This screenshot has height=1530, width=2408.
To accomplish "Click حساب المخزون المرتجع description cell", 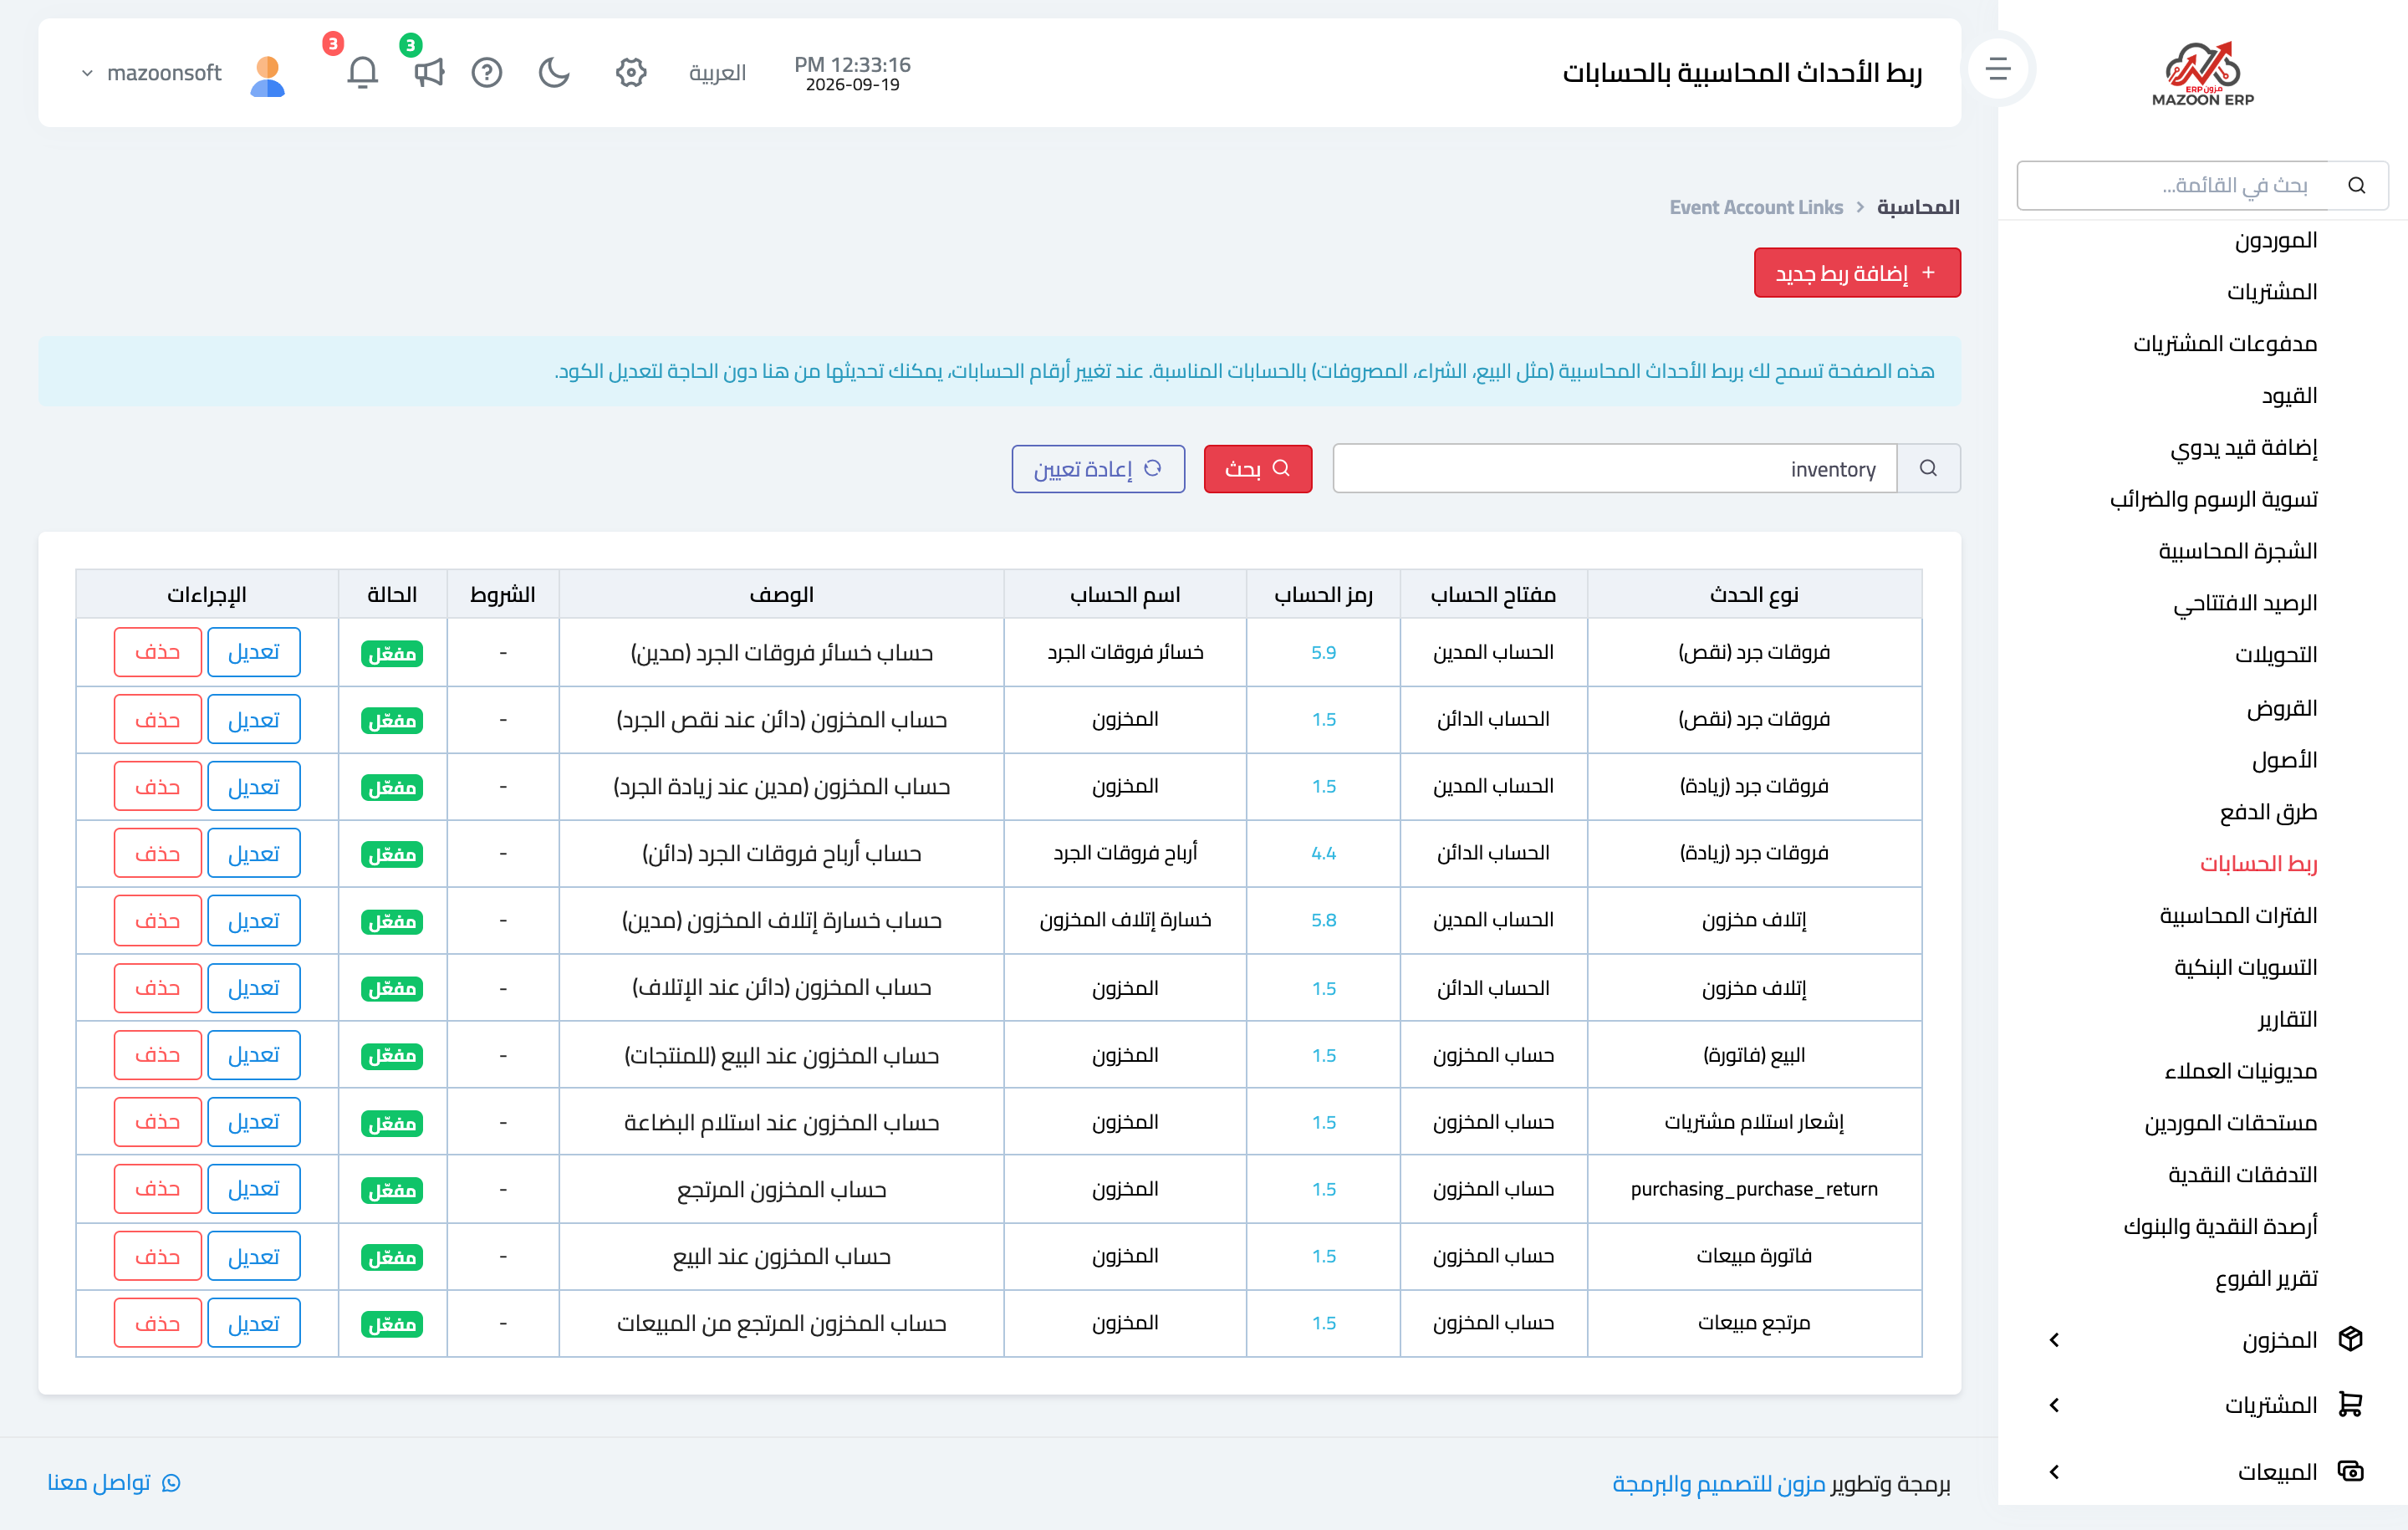I will [x=781, y=1190].
